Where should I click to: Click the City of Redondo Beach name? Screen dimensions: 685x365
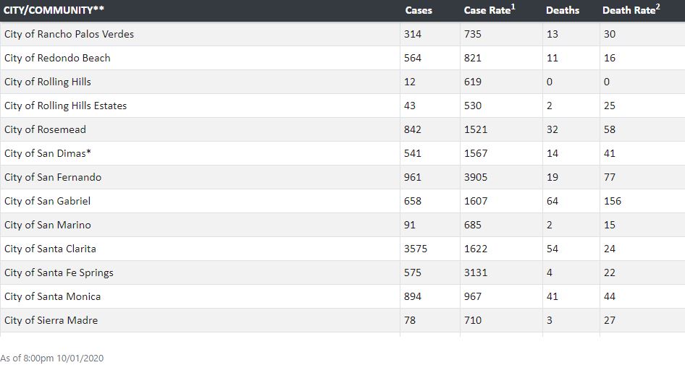[57, 58]
